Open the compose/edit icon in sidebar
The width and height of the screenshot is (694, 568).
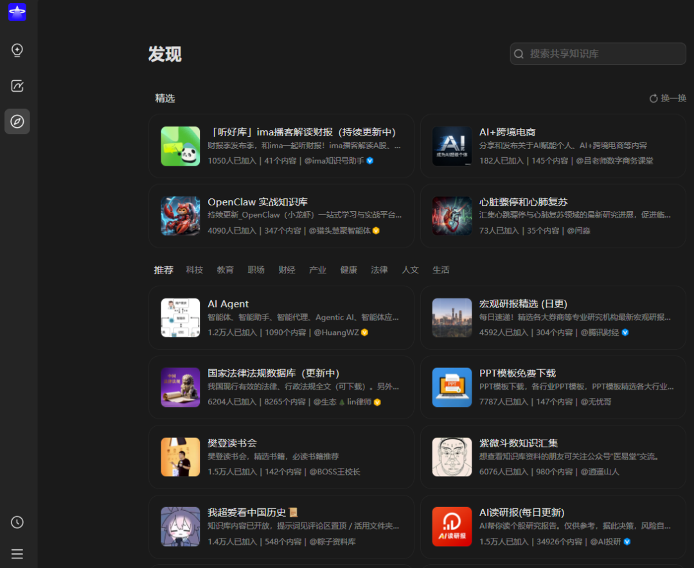(x=17, y=85)
